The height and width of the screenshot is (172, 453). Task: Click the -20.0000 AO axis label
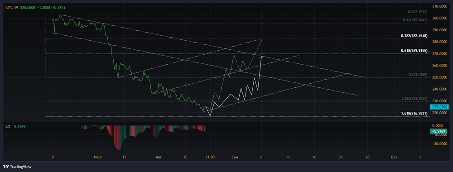(439, 143)
